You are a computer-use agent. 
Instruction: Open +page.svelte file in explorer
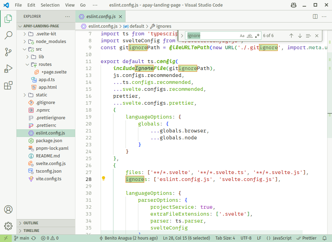pos(46,72)
